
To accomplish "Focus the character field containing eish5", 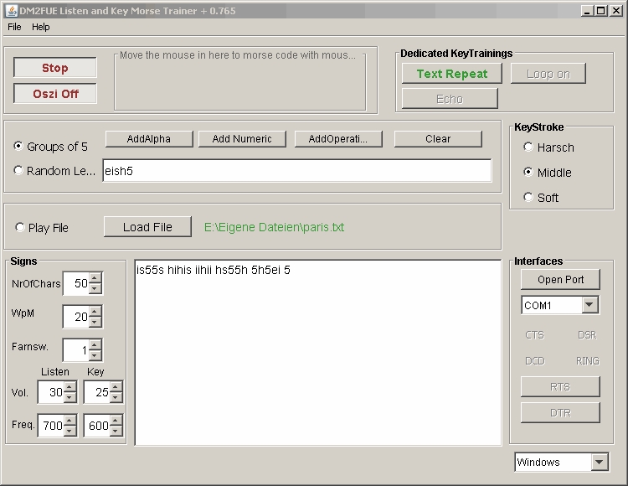I will pyautogui.click(x=297, y=171).
